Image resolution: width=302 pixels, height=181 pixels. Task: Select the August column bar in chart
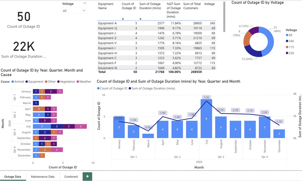pyautogui.click(x=221, y=127)
